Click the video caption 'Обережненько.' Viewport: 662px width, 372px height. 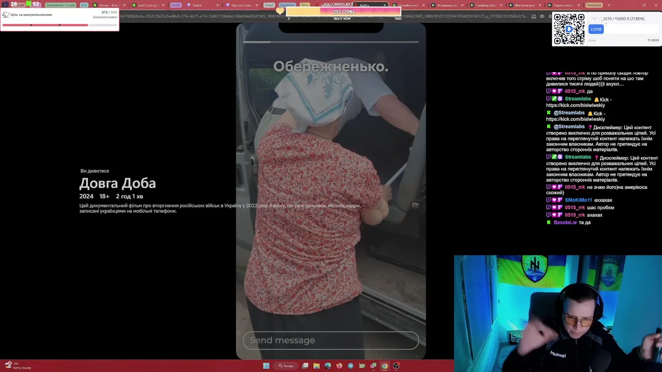click(330, 67)
